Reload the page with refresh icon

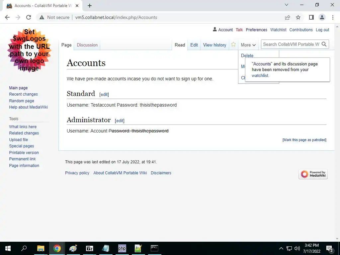point(29,17)
